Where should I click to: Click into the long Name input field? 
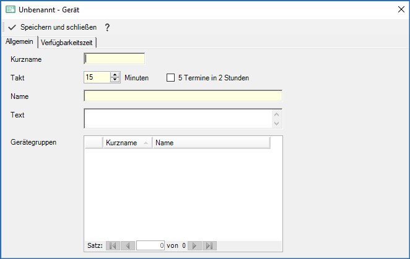point(183,96)
